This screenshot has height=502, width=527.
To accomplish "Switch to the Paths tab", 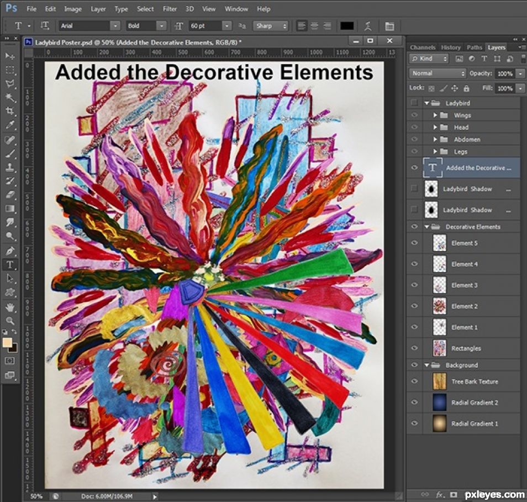I will [x=474, y=48].
